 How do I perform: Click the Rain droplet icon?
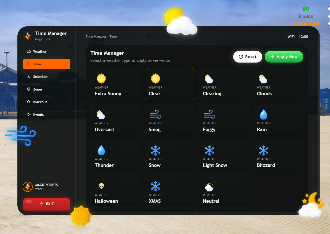(x=263, y=114)
